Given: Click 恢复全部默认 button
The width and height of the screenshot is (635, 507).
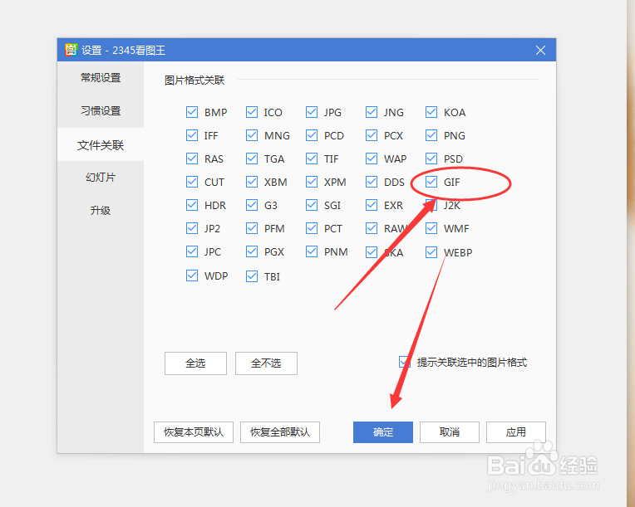Looking at the screenshot, I should pyautogui.click(x=280, y=432).
